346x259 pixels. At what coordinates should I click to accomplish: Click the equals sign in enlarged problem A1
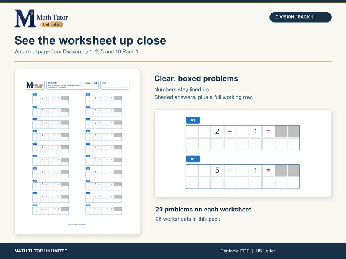(268, 131)
